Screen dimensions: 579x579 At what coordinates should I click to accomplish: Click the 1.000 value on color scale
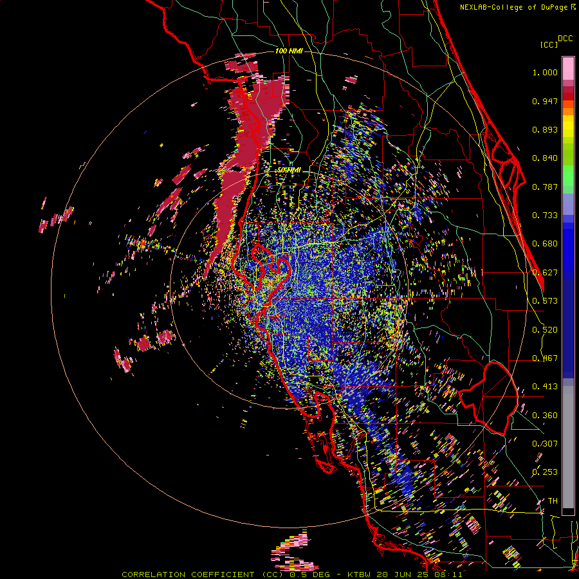545,72
